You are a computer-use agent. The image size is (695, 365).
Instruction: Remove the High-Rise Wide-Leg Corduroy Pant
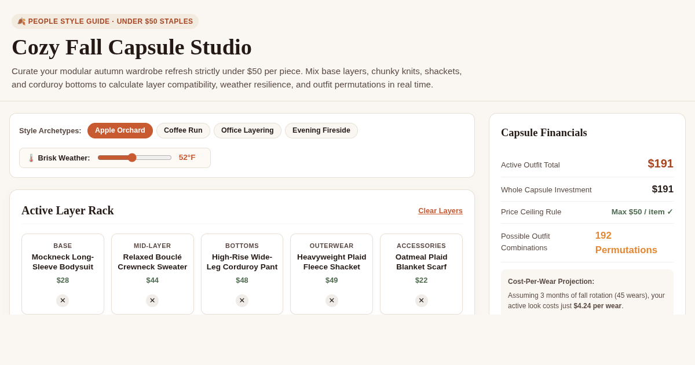(242, 301)
